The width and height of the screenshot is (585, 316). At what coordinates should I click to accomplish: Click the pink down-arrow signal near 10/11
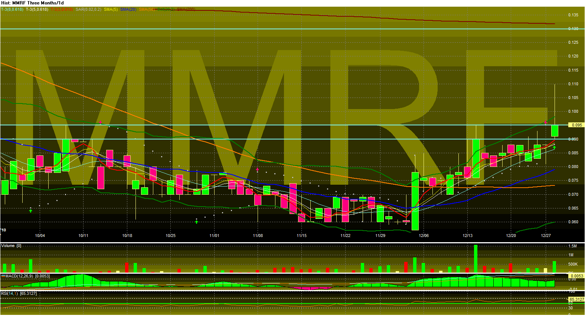pyautogui.click(x=101, y=122)
